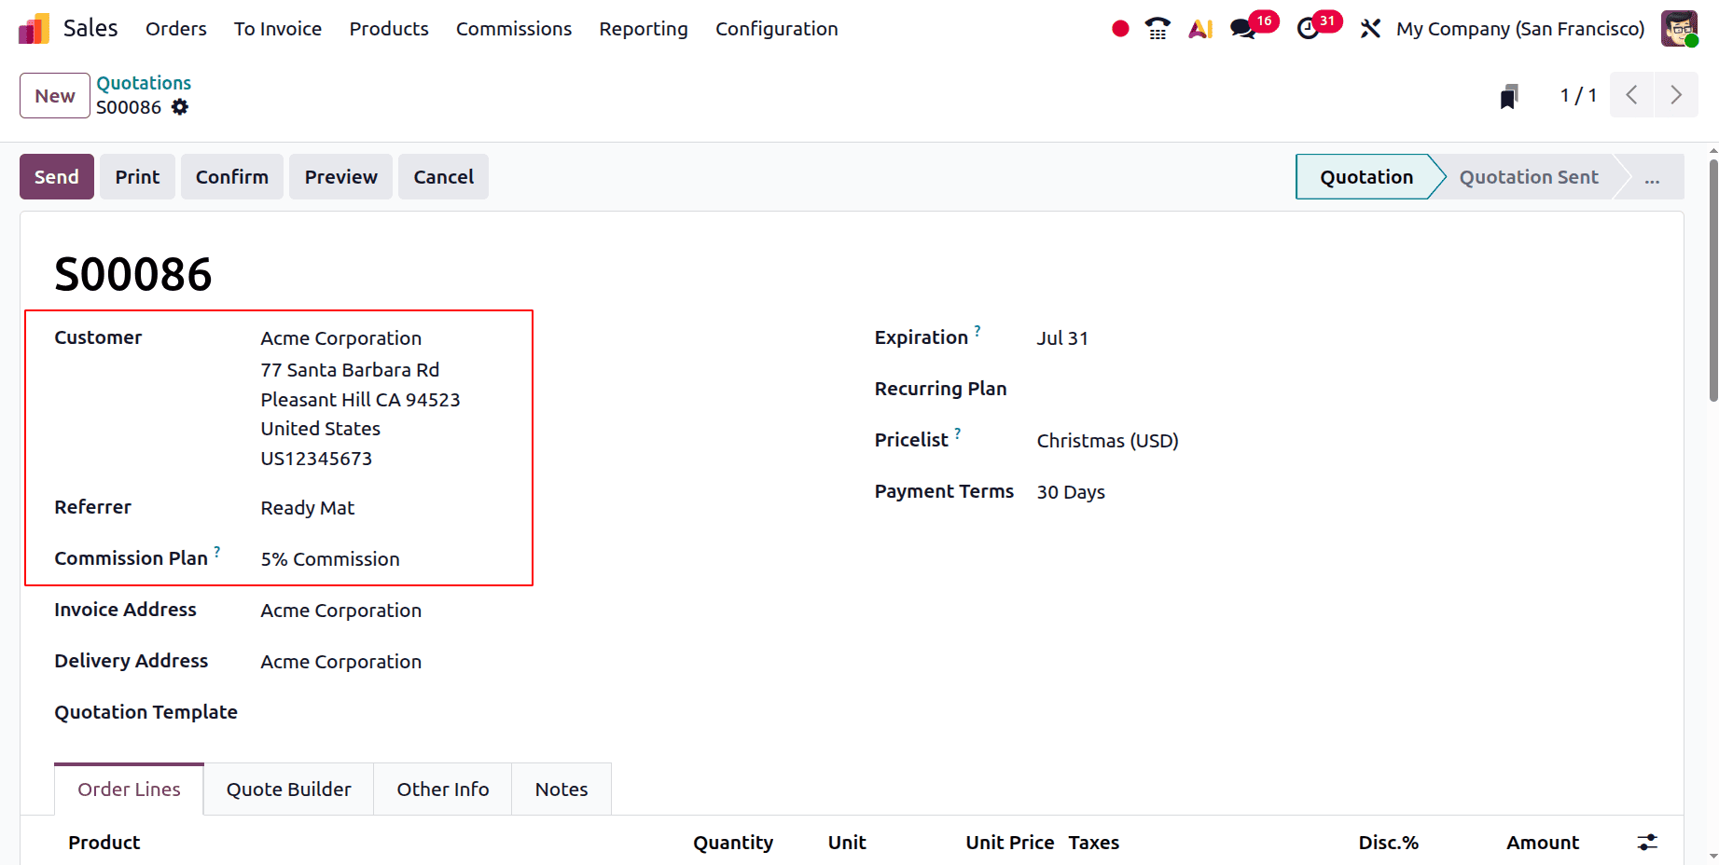Open the company switcher My Company (San Francisco)
1719x865 pixels.
click(x=1520, y=29)
